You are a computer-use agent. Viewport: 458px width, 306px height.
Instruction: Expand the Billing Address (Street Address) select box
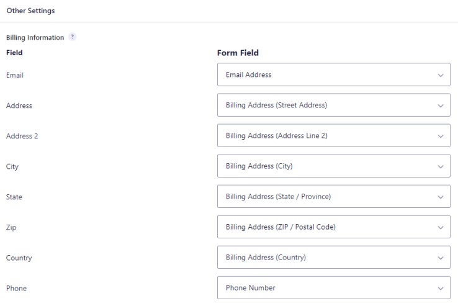(x=333, y=105)
